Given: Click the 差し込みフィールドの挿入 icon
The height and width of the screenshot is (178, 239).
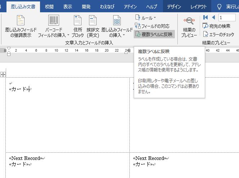Looking at the screenshot, I should click(117, 20).
